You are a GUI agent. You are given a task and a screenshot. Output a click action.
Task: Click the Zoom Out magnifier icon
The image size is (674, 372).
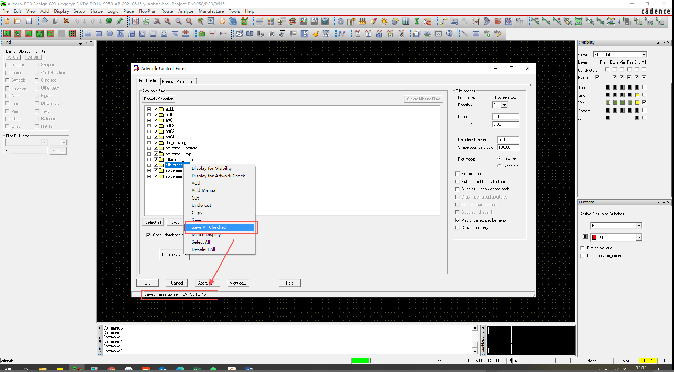point(189,21)
